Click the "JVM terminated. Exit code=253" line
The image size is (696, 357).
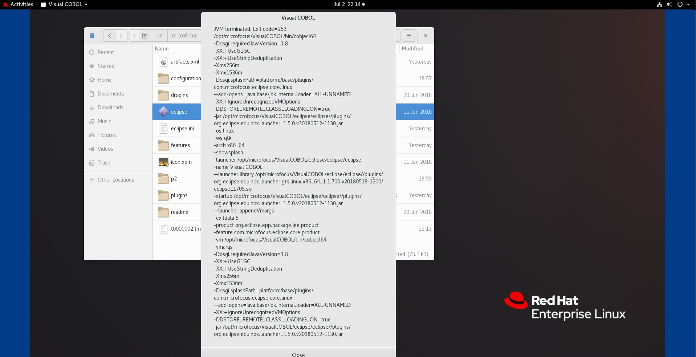(250, 29)
